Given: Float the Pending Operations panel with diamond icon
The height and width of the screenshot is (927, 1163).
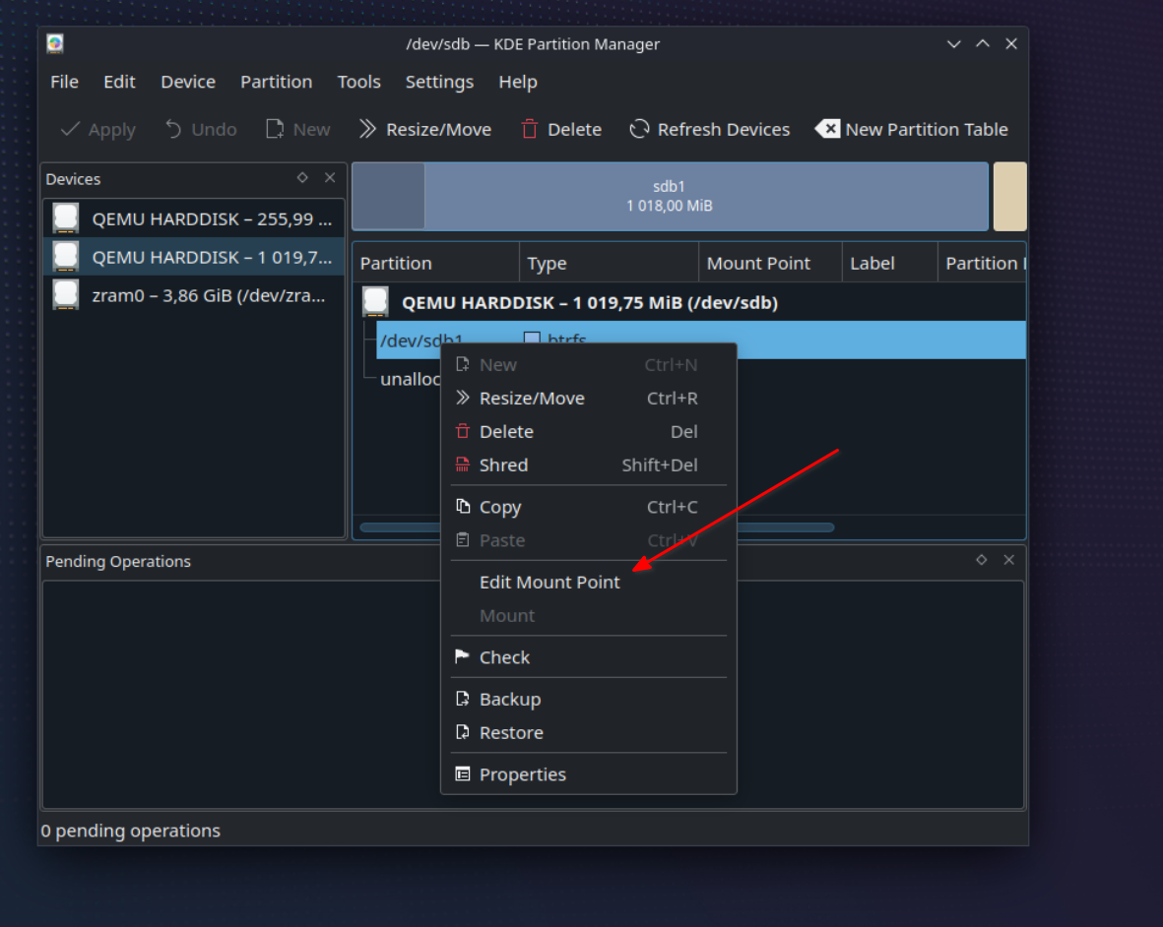Looking at the screenshot, I should tap(981, 560).
